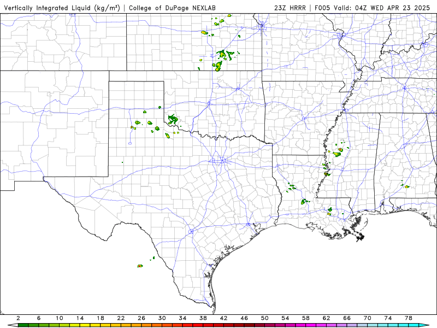Click the colorbar label "14"

(x=80, y=318)
